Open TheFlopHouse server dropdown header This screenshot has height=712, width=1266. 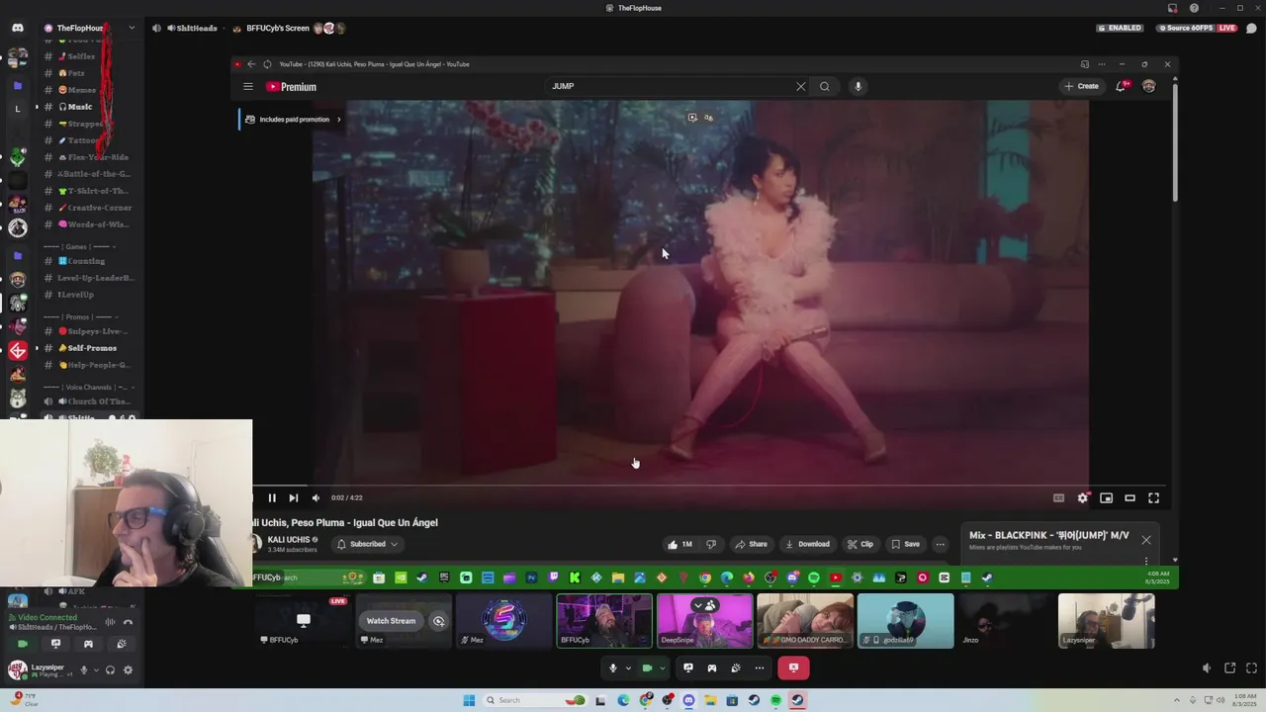89,28
